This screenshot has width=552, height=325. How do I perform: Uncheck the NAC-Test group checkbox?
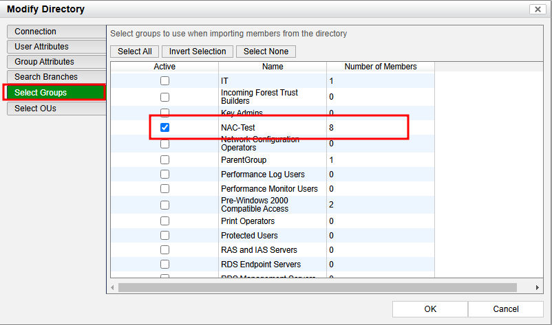click(164, 128)
